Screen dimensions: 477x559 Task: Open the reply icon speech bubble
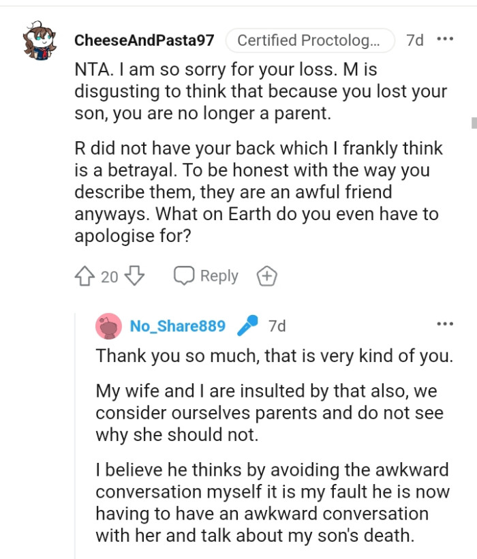tap(183, 275)
